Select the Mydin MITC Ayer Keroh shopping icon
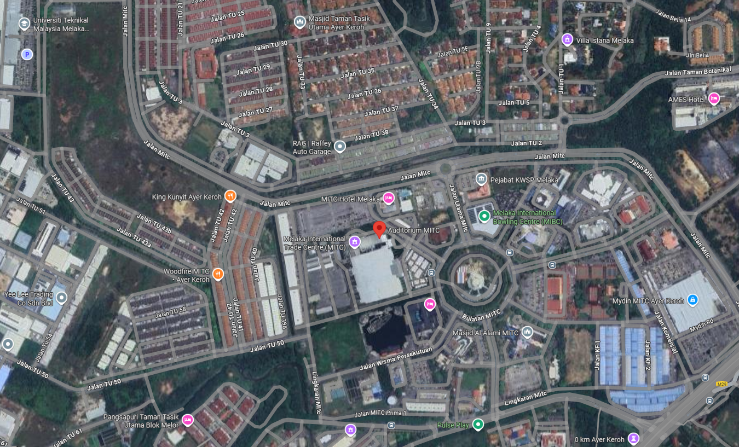The height and width of the screenshot is (447, 739). tap(693, 300)
